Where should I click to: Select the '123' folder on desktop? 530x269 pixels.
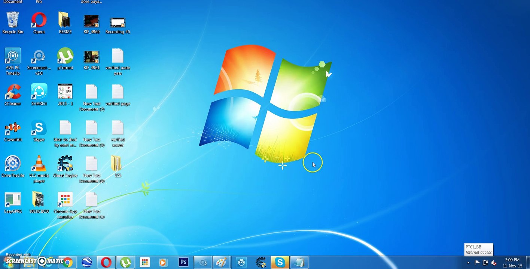click(x=118, y=166)
